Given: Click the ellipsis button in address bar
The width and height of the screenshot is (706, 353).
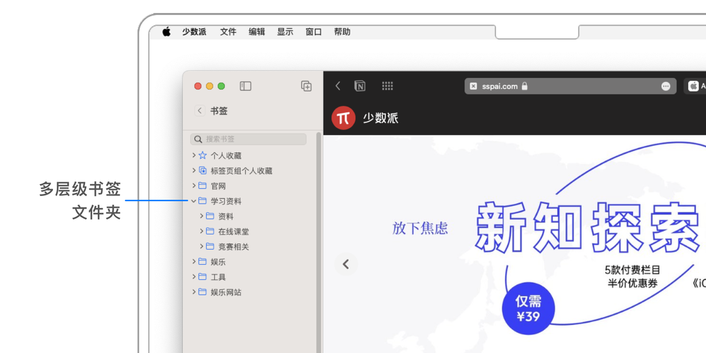Looking at the screenshot, I should (x=666, y=86).
